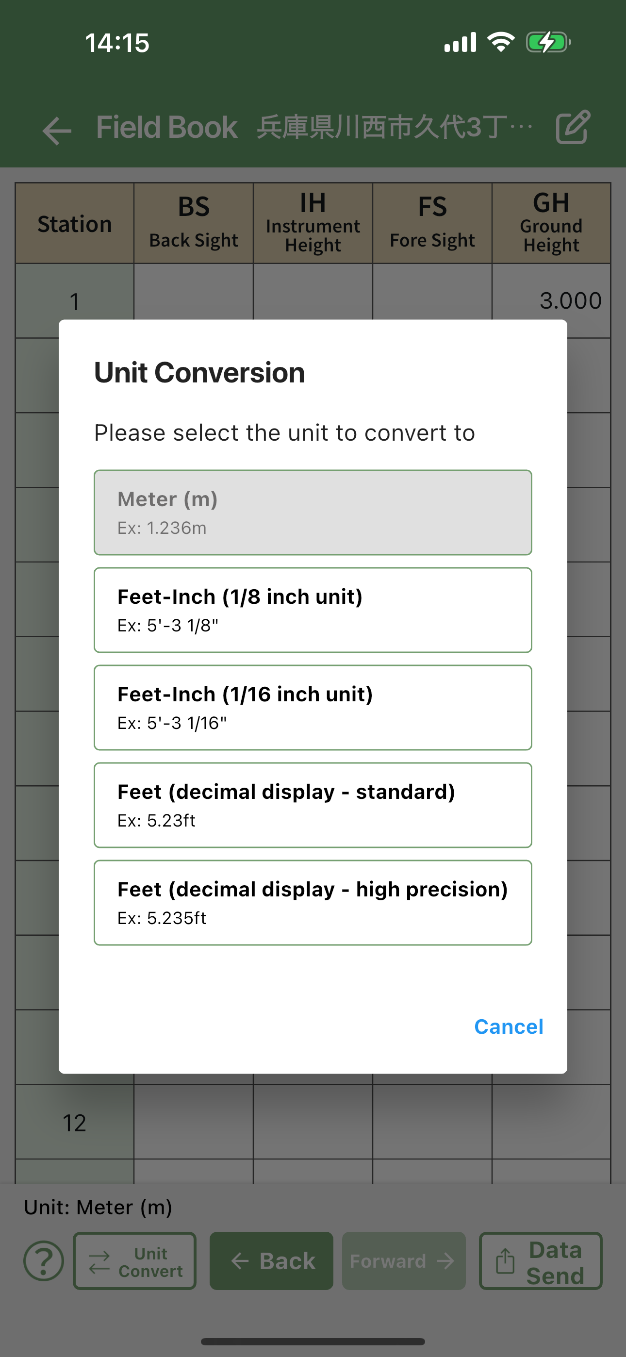
Task: Tap the back arrow beside Field Book
Action: [x=56, y=130]
